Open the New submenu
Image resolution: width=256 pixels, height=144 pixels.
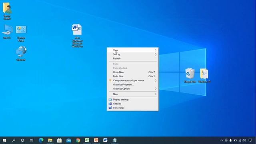(132, 94)
